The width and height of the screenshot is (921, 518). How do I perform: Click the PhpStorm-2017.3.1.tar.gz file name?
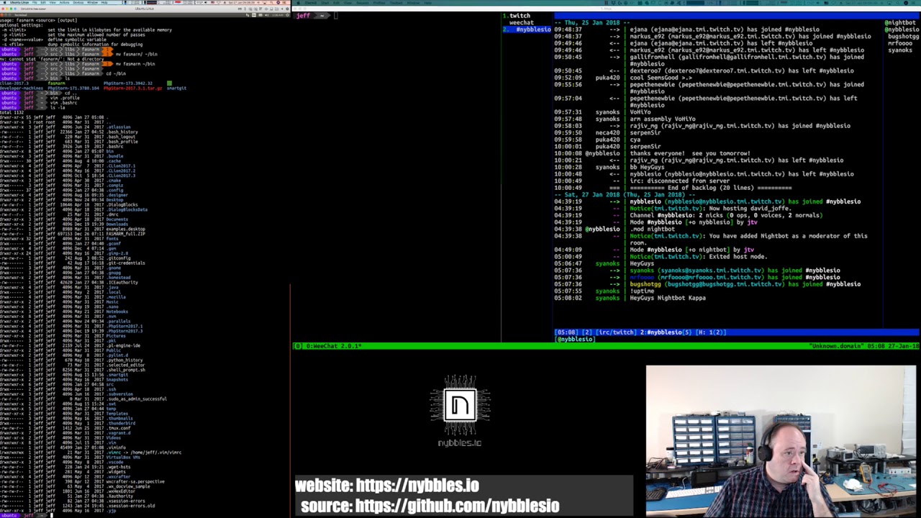(133, 88)
